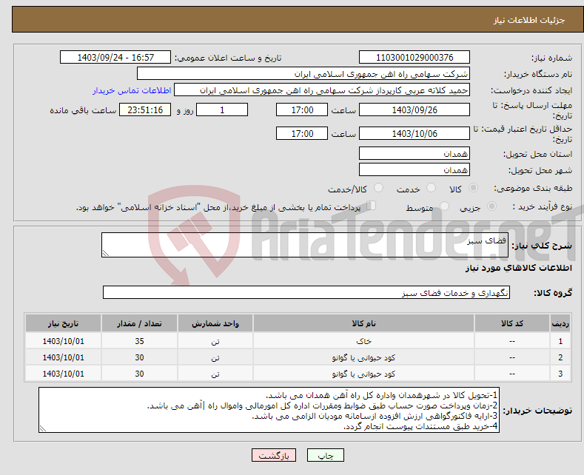Image resolution: width=584 pixels, height=475 pixels.
Task: Click the delivery city field همدان
Action: [414, 169]
